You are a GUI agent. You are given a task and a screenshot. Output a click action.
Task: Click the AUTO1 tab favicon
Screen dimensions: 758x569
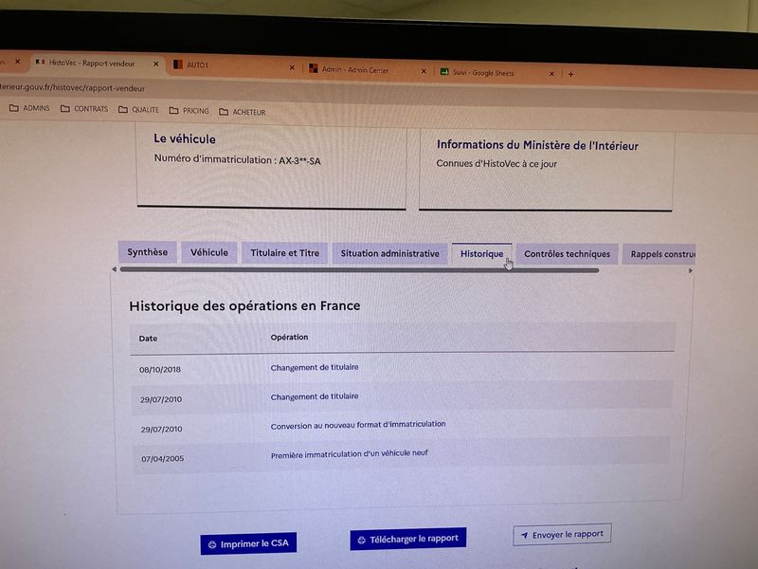[x=178, y=64]
